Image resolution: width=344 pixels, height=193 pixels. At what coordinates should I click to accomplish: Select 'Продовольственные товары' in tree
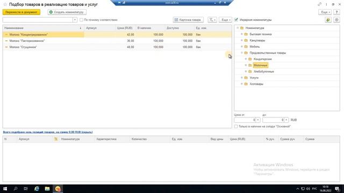click(x=268, y=53)
